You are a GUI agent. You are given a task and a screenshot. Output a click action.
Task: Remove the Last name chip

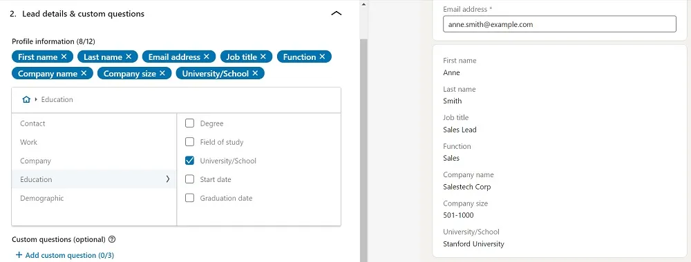(129, 57)
